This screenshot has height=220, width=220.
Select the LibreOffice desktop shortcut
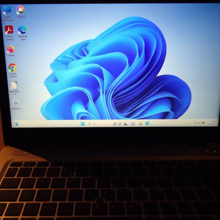point(14,88)
